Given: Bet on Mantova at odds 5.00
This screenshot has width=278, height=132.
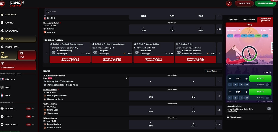Looking at the screenshot, I should coord(201,29).
